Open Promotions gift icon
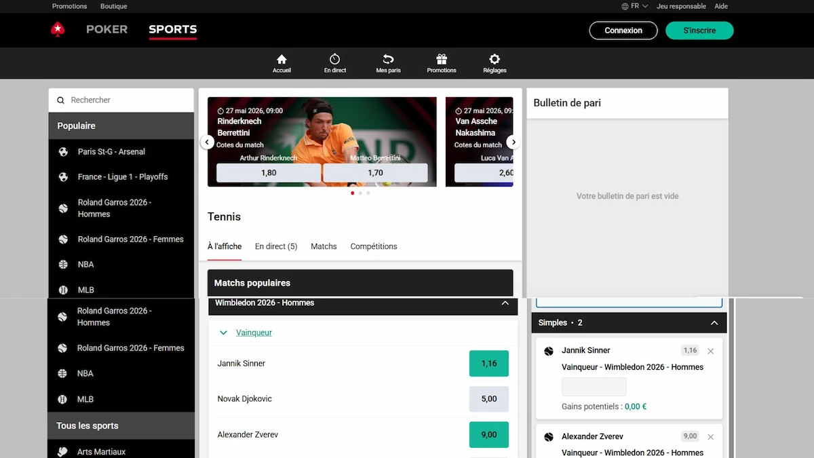Image resolution: width=814 pixels, height=458 pixels. click(442, 59)
